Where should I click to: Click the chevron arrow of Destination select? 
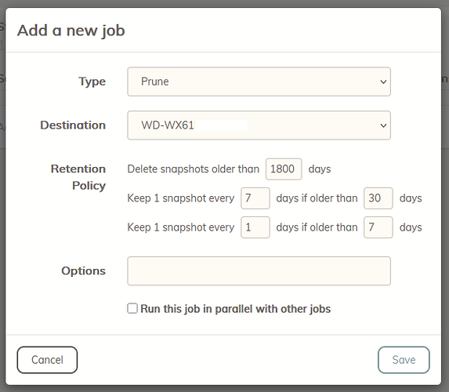click(x=383, y=125)
